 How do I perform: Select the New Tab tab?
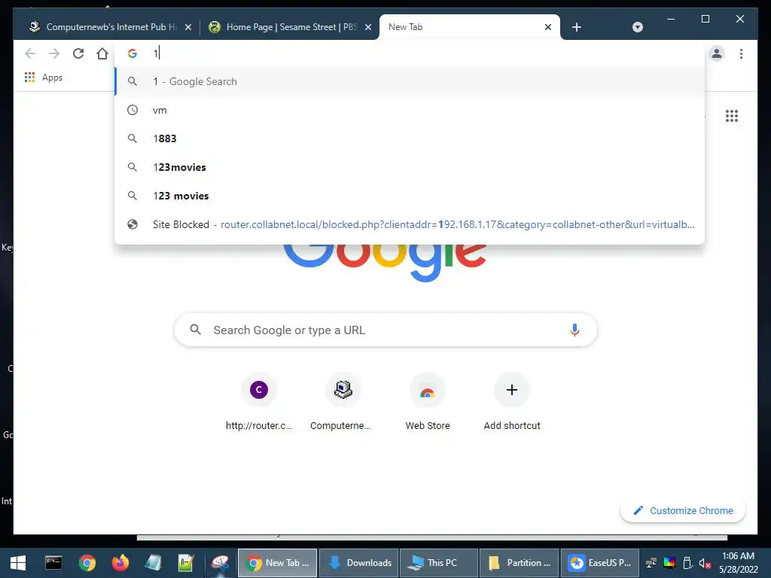point(470,27)
